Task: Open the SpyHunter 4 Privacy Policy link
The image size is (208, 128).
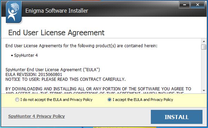Action: tap(37, 116)
